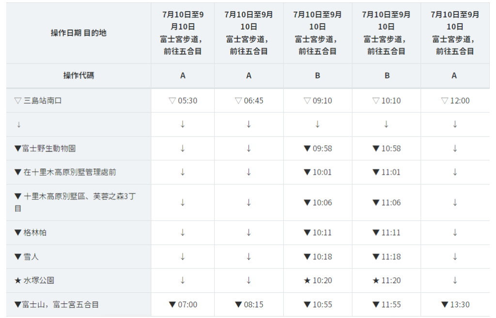Select the 操作日期 目的地 header cell
This screenshot has width=496, height=318.
click(79, 33)
